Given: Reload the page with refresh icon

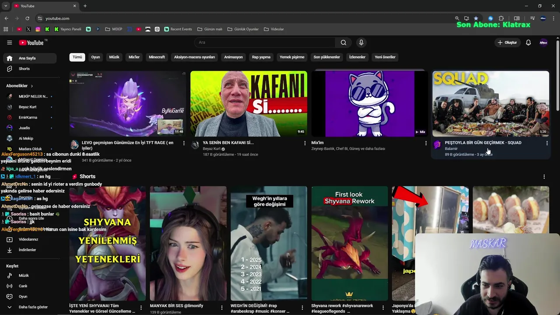Looking at the screenshot, I should point(27,18).
